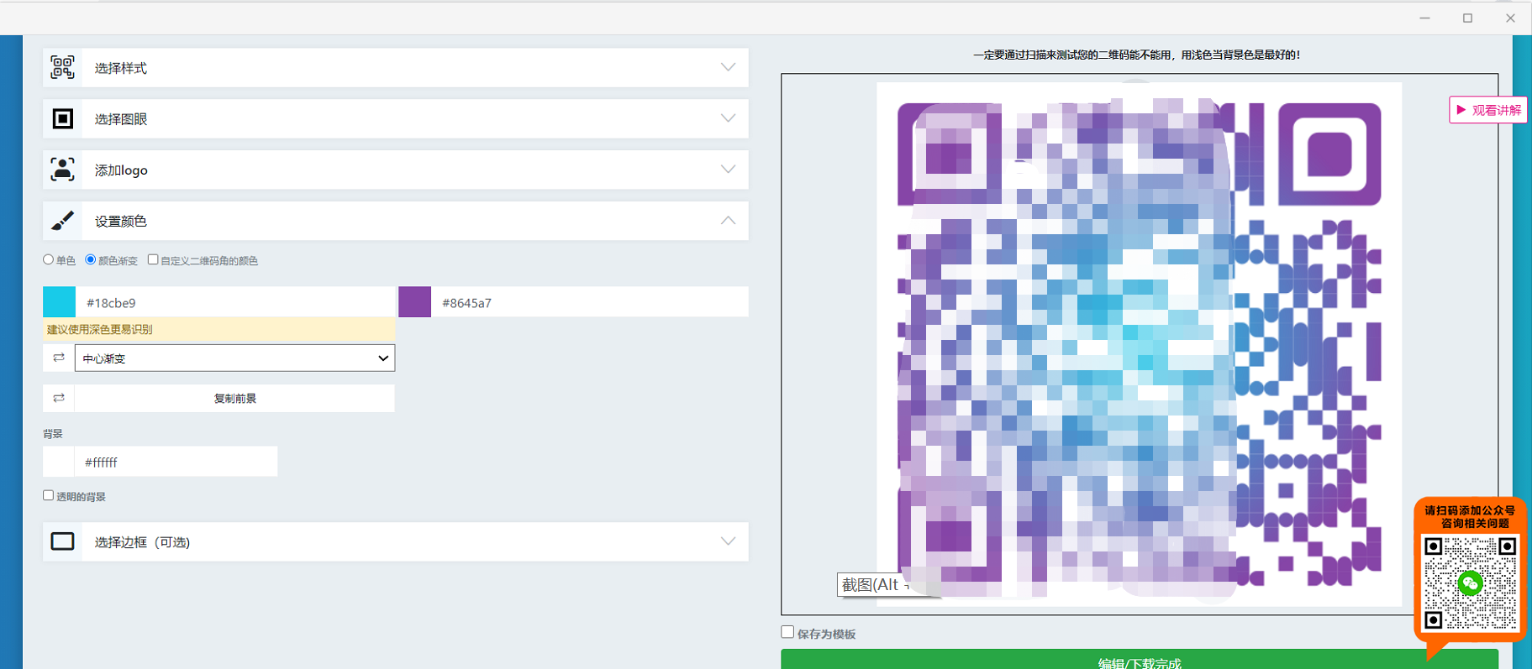The image size is (1532, 669).
Task: Select the 单色 radio button
Action: tap(48, 259)
